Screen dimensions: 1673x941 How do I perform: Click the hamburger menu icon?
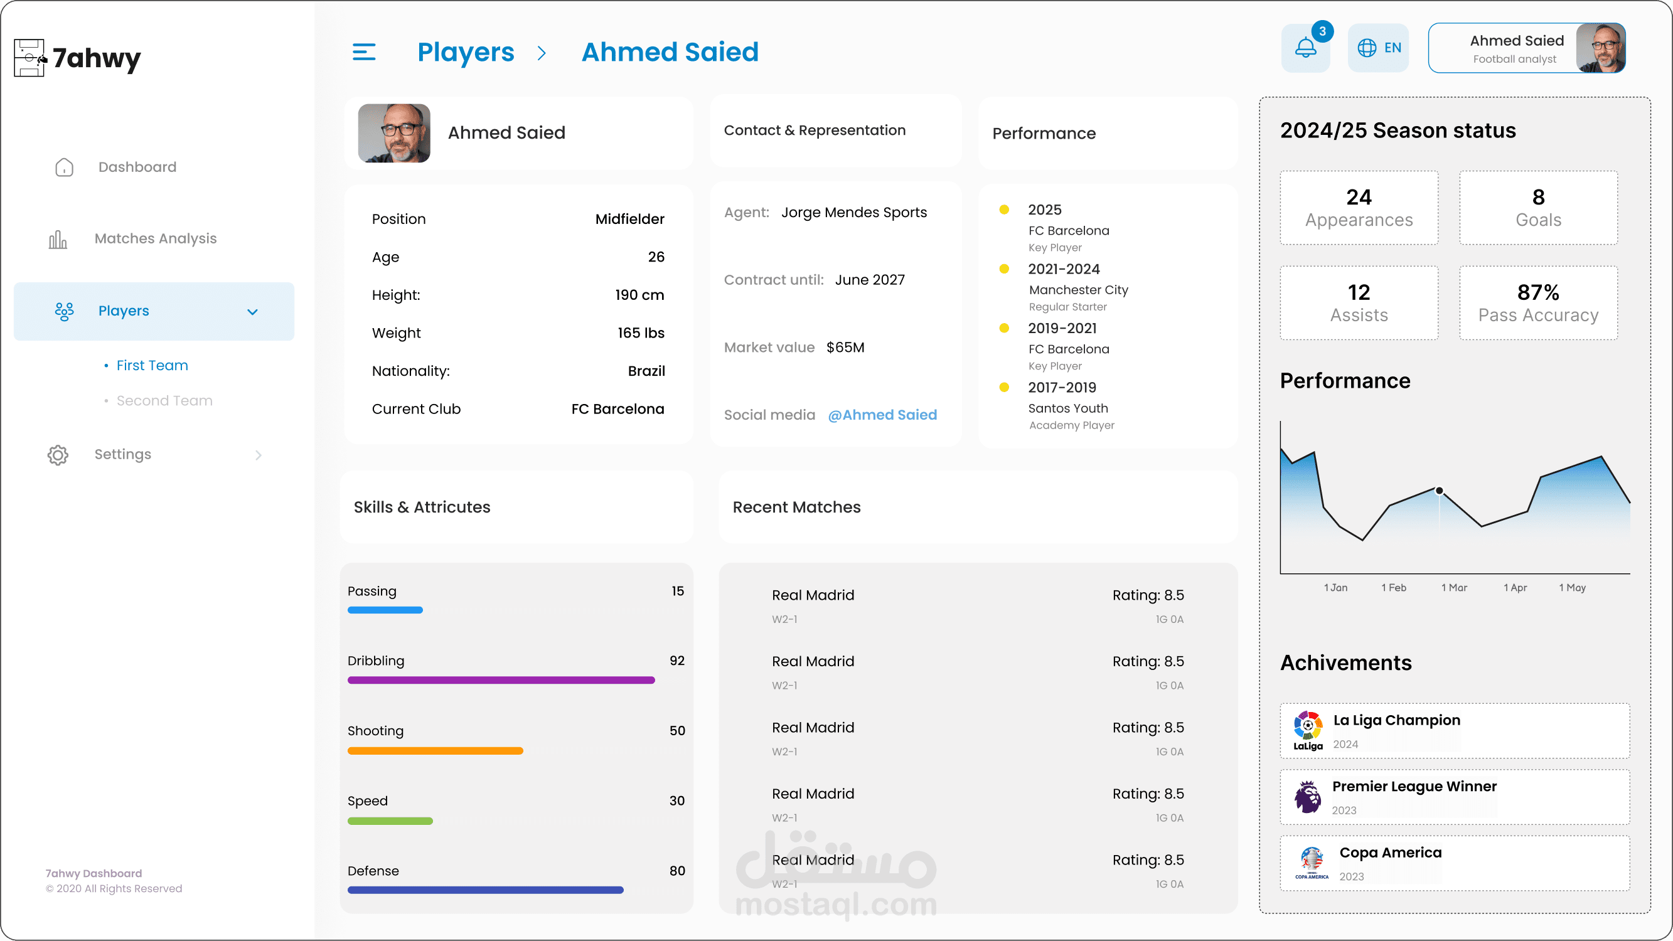coord(364,52)
